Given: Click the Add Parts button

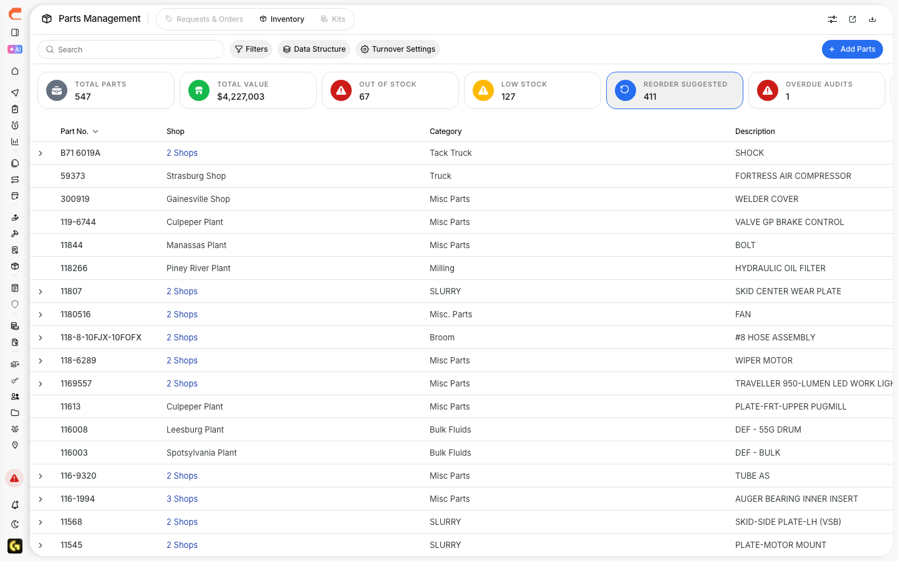Looking at the screenshot, I should pos(852,49).
